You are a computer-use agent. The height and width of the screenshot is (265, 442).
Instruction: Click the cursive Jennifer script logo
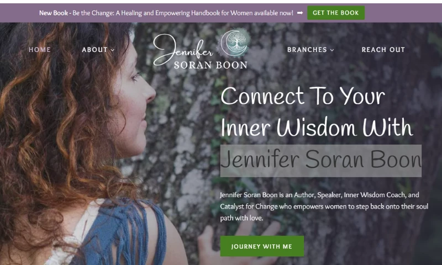coord(183,49)
